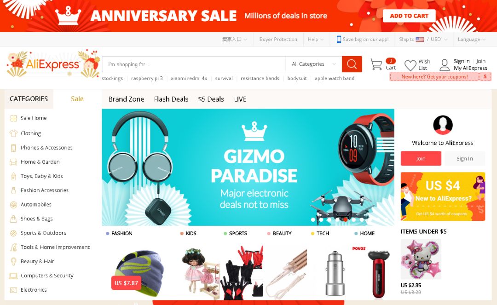Click the AliExpress logo

tap(53, 64)
